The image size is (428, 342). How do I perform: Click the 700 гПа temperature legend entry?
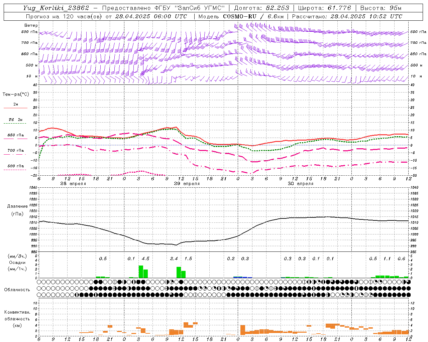(15, 151)
